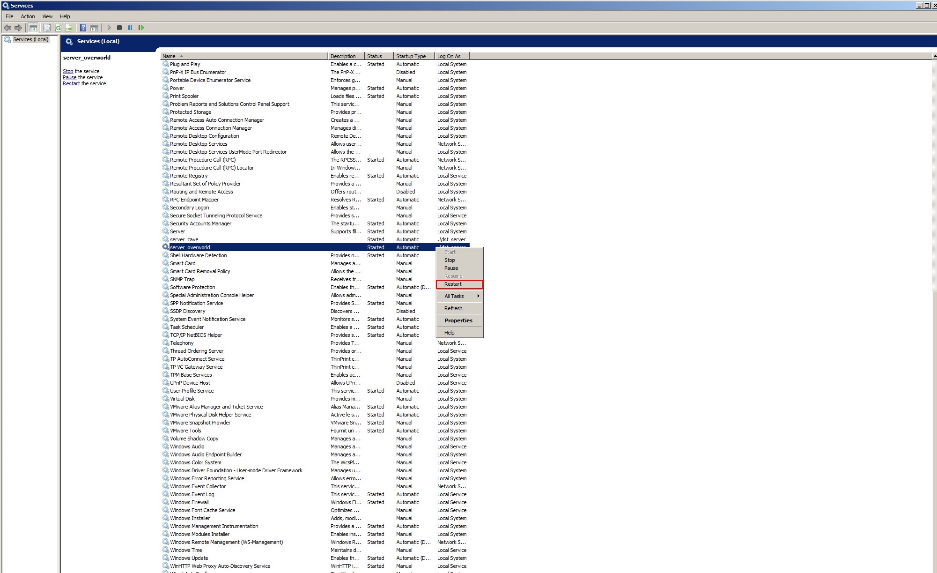The height and width of the screenshot is (573, 937).
Task: Select the Print Spooler service row
Action: pos(184,96)
